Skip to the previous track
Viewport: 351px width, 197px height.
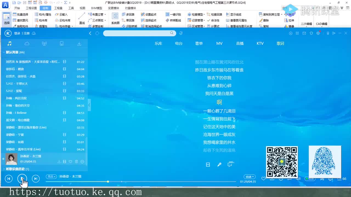(9, 179)
